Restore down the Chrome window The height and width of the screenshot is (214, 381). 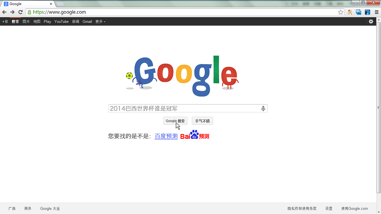[x=363, y=3]
